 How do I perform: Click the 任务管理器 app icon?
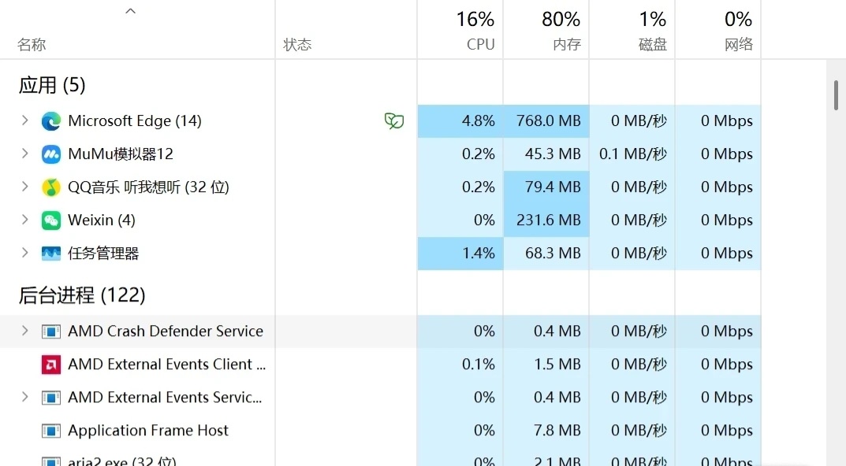click(51, 253)
